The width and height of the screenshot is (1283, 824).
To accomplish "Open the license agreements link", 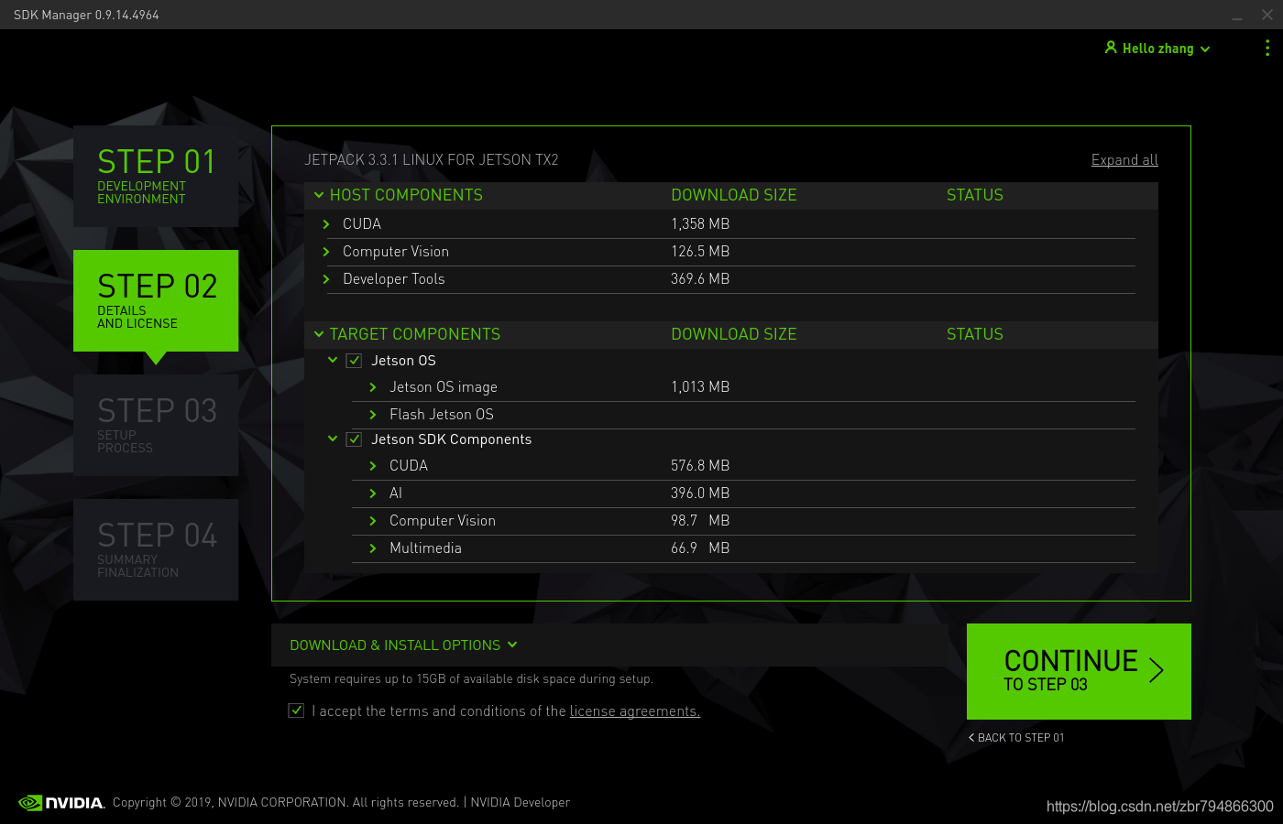I will (634, 711).
